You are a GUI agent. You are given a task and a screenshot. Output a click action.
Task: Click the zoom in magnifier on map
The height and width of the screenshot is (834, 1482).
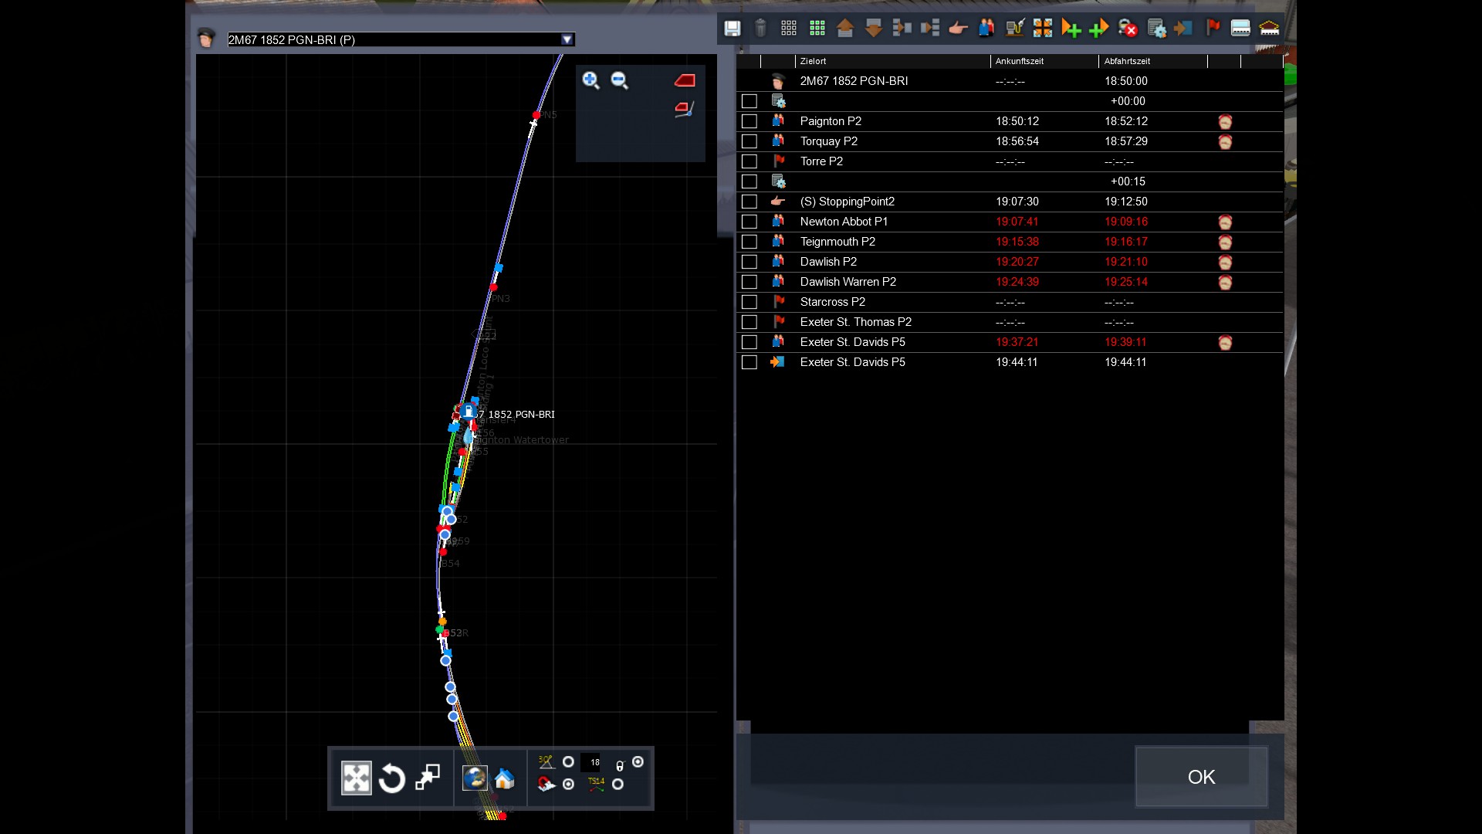(591, 80)
